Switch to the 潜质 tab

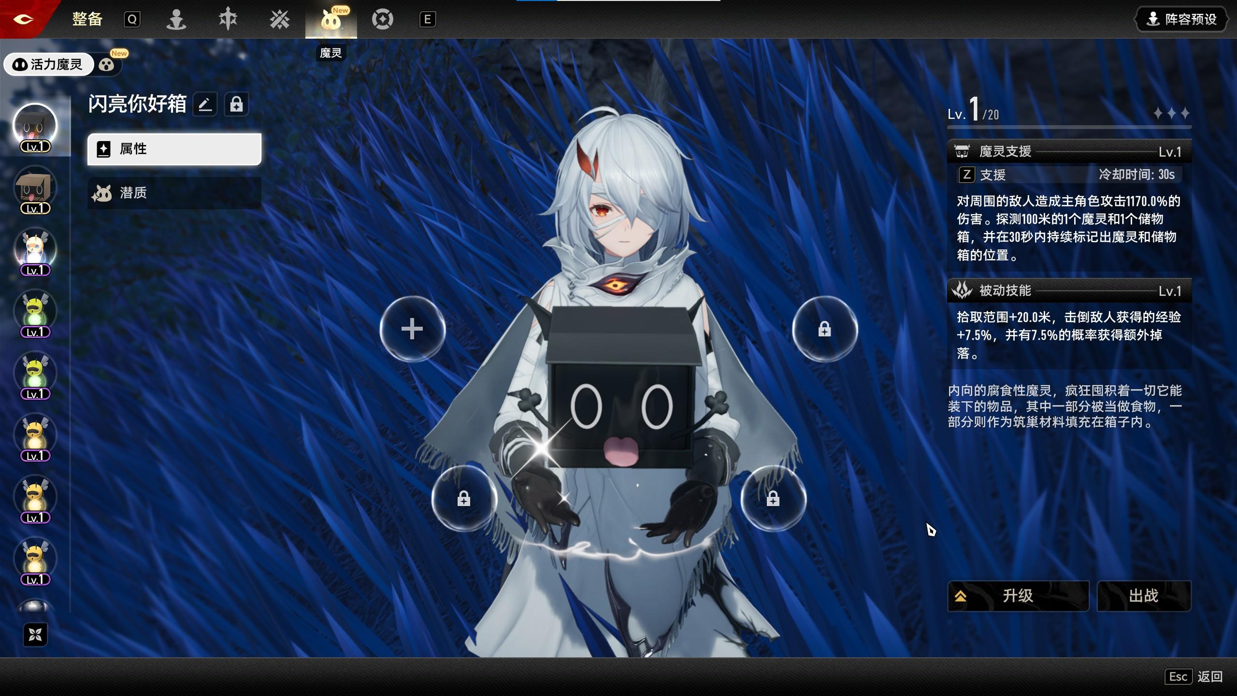(174, 193)
